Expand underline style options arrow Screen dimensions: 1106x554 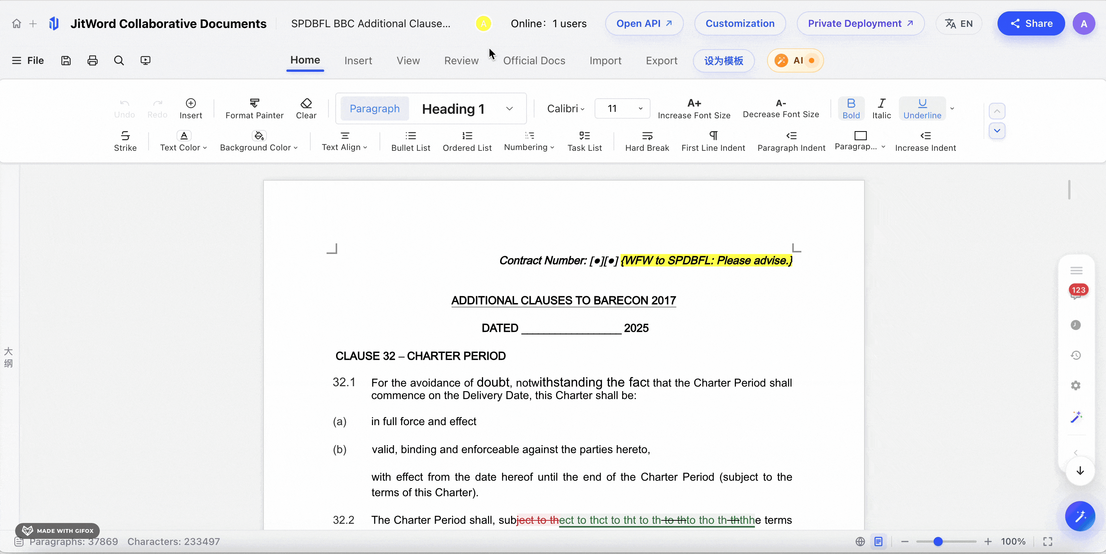(x=952, y=108)
